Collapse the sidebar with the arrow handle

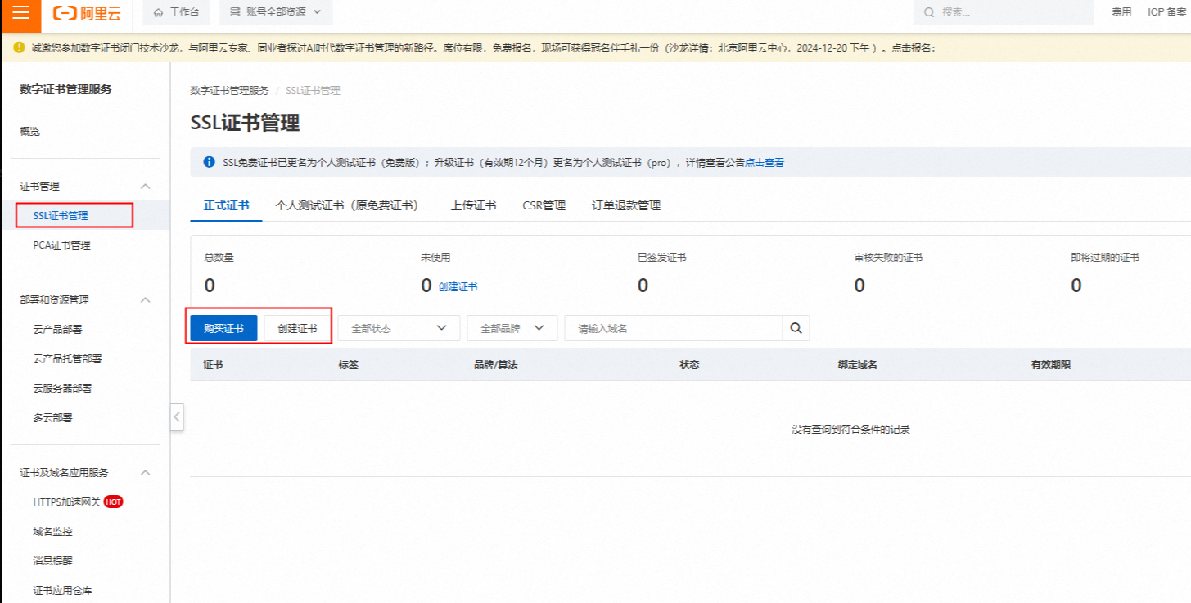(x=177, y=416)
